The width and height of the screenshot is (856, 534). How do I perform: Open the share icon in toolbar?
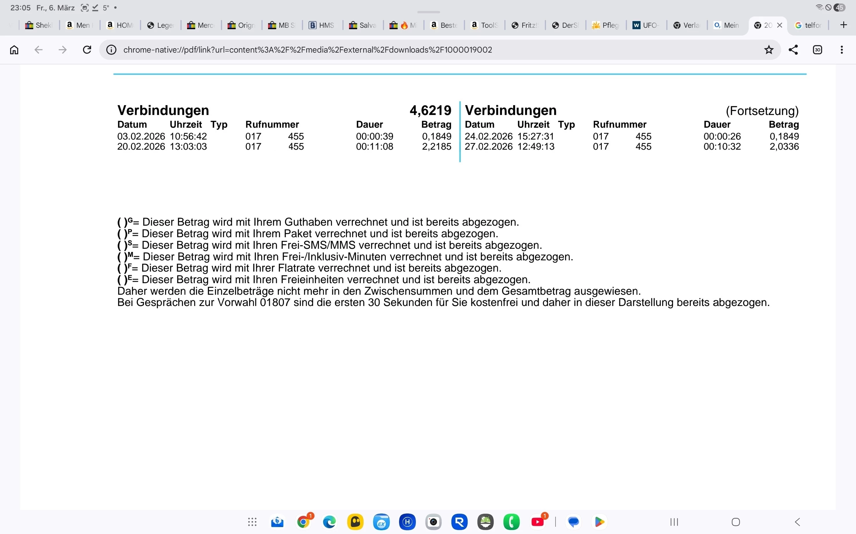793,50
